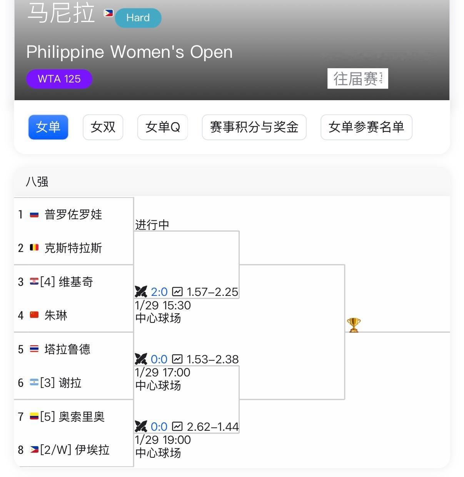Click the Hard surface tag
Viewport: 464px width, 477px height.
[138, 18]
